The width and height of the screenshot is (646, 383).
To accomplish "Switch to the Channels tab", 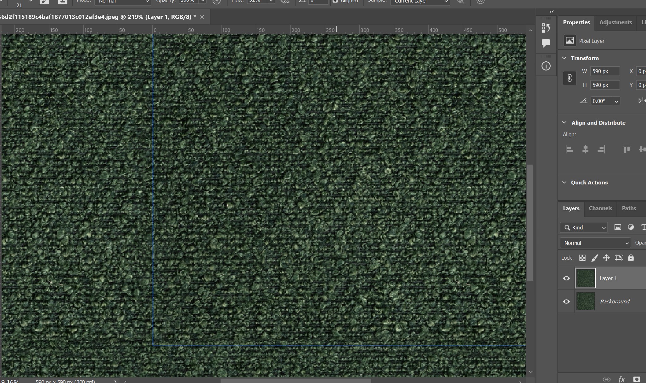I will pyautogui.click(x=600, y=208).
